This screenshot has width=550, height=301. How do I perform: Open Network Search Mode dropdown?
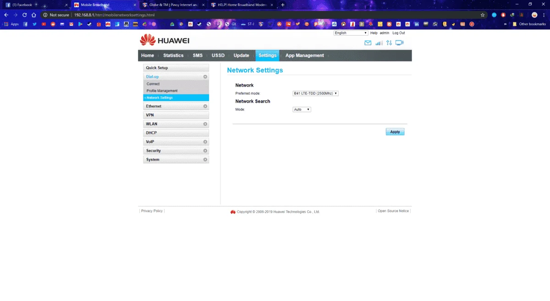302,109
